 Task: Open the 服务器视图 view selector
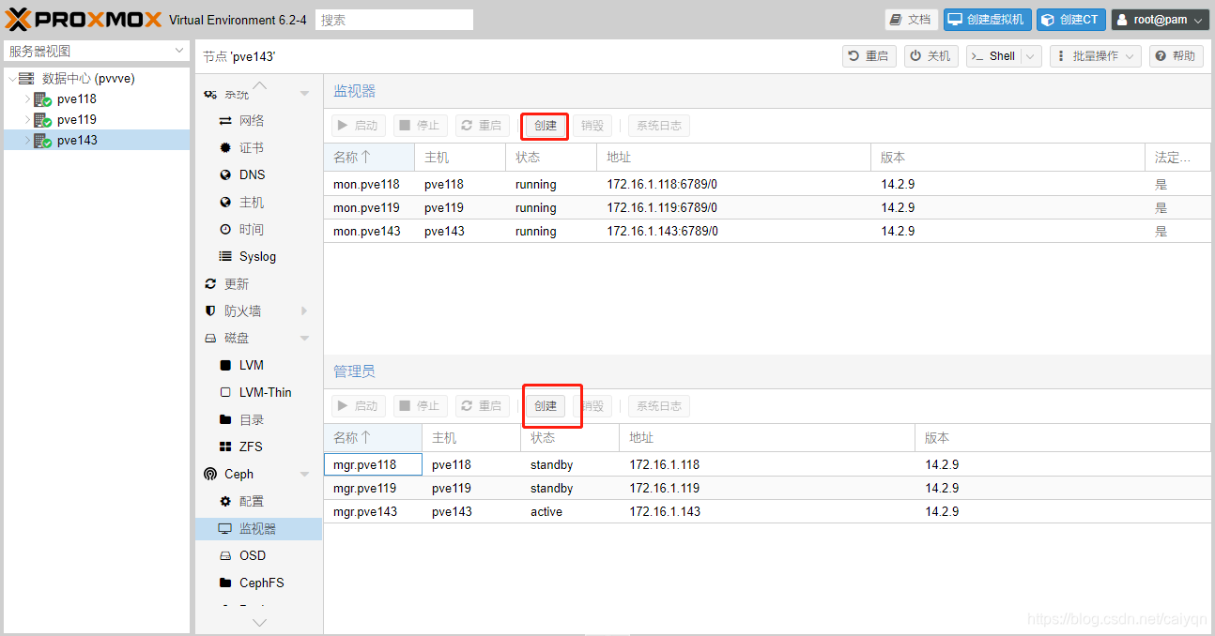click(x=98, y=52)
